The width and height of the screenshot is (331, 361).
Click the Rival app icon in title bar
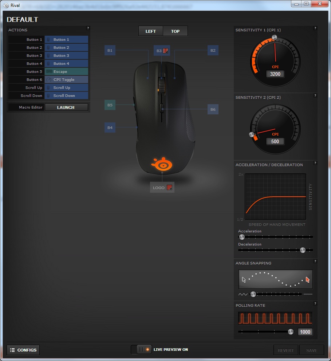click(x=6, y=5)
